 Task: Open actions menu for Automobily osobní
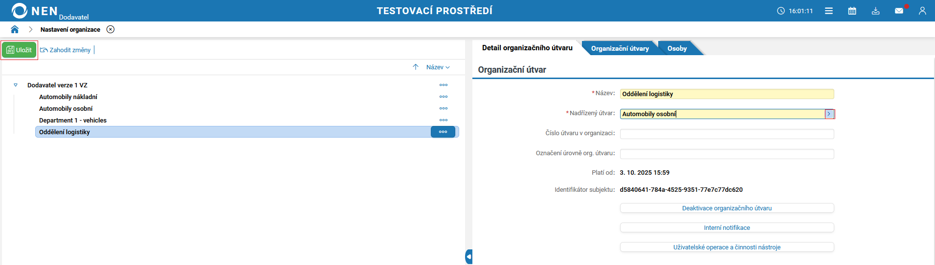[x=444, y=108]
